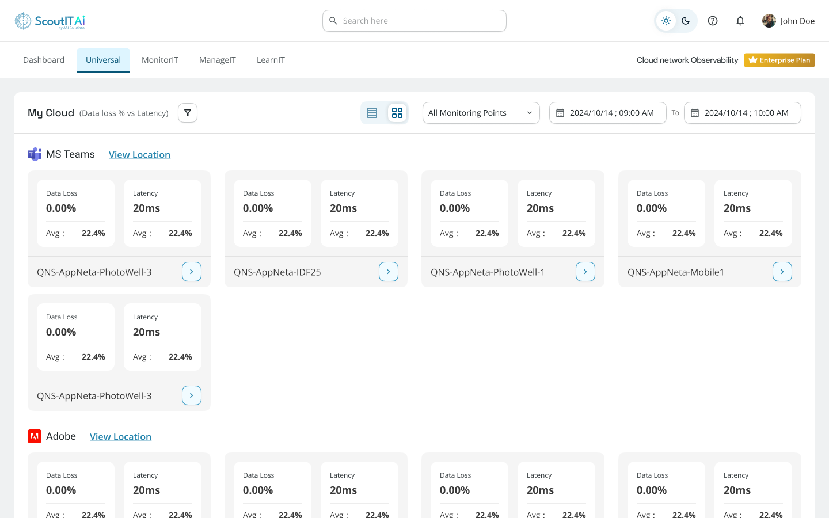Open details chevron for QNS-AppNeta-Mobile1
Screen dimensions: 829x518
[x=782, y=271]
